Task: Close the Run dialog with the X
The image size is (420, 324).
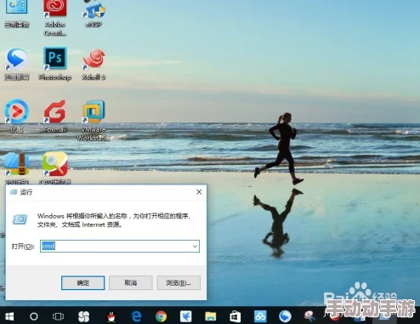Action: click(x=199, y=192)
